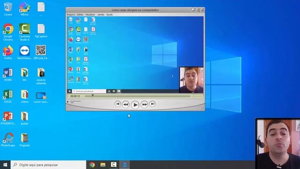
Task: Click the active blue player icon in taskbar
Action: click(124, 165)
